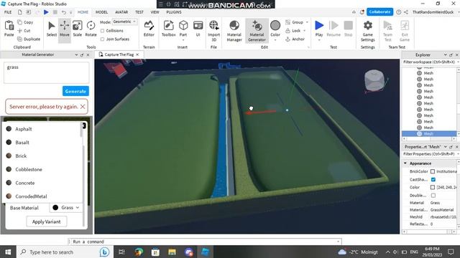Click Copy in Clipboard group

pos(26,22)
